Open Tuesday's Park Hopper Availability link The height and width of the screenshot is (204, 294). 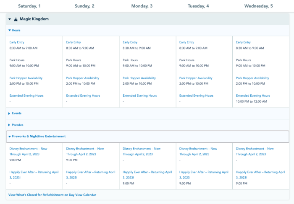(197, 78)
